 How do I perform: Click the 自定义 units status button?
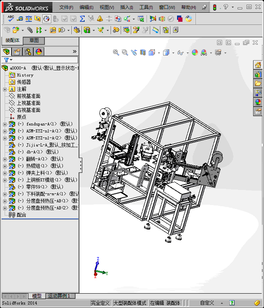coord(207,303)
